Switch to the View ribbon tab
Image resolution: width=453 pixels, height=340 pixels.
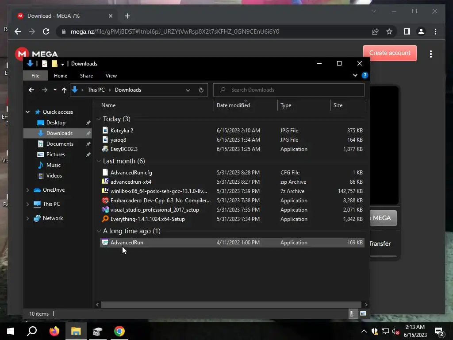point(111,76)
